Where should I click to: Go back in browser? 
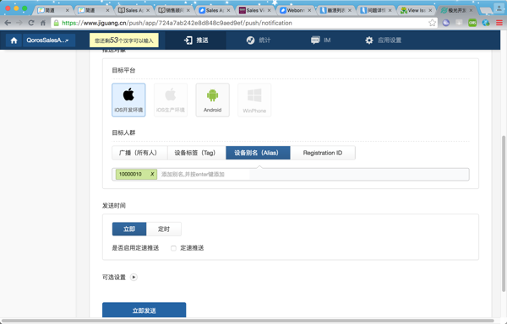click(8, 23)
